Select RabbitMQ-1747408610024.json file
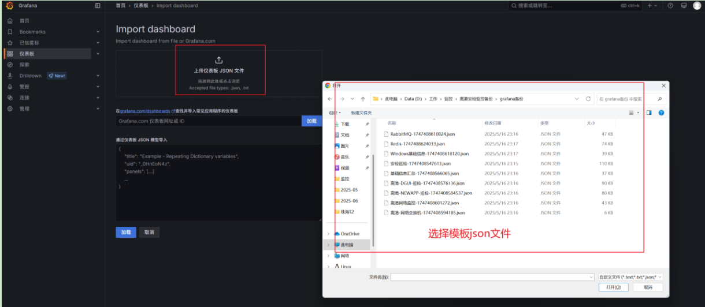705x307 pixels. click(423, 134)
